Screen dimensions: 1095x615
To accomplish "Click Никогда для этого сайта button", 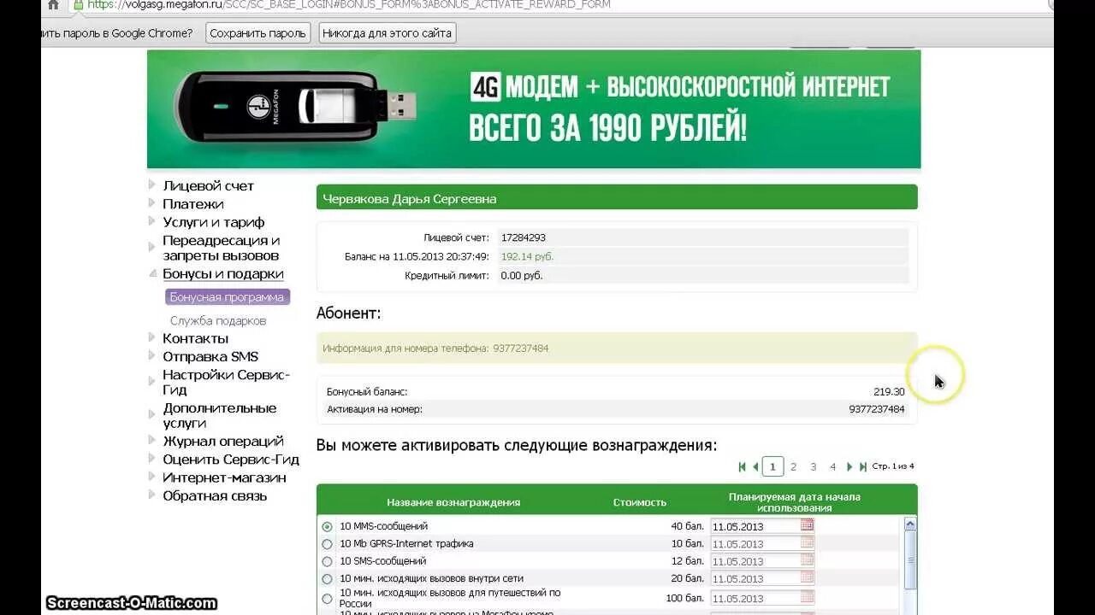I will click(387, 33).
